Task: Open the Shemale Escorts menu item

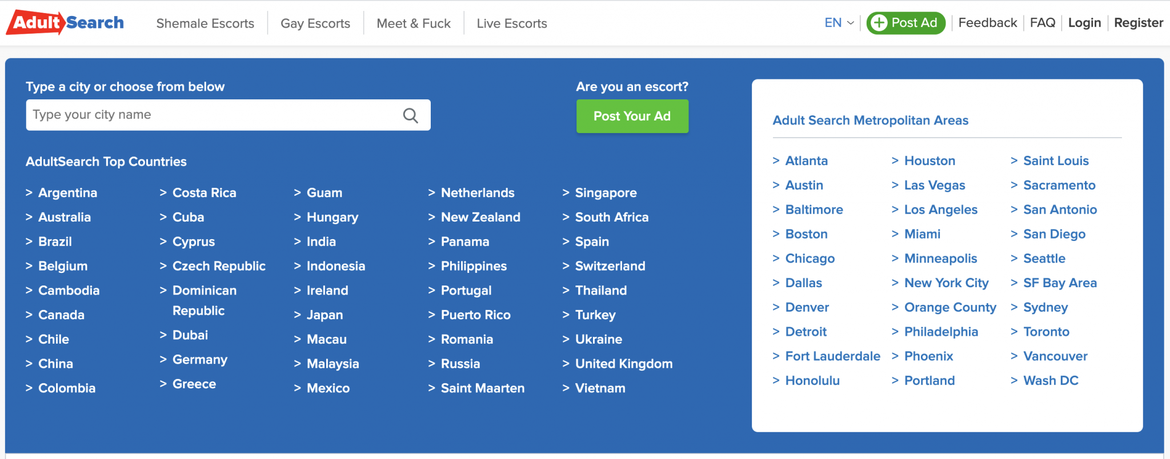Action: click(205, 23)
